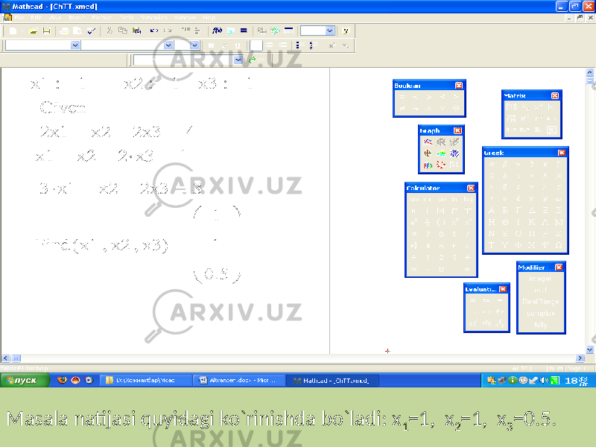Open the resource address dropdown

pos(238,60)
